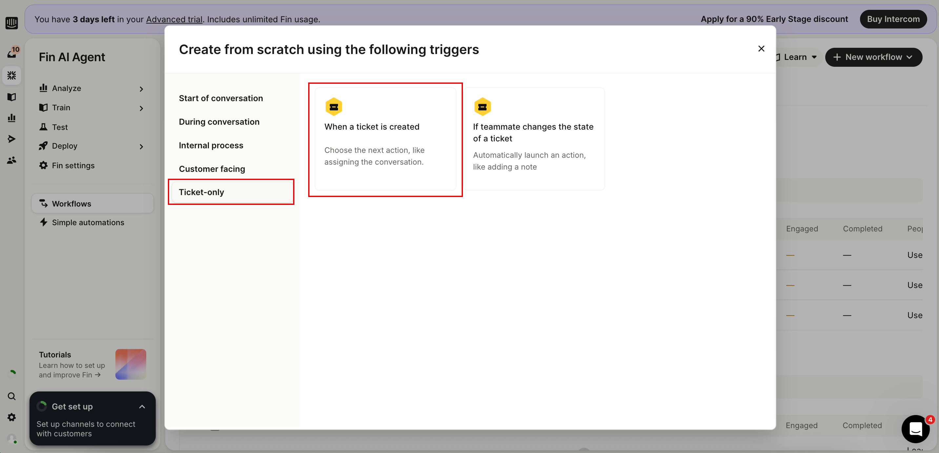Collapse the Get set up panel

[142, 407]
